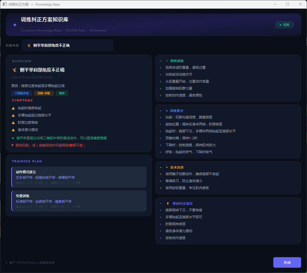Viewport: 307px width, 273px height.
Task: Open the 动作模式建立 training plan card
Action: (79, 177)
